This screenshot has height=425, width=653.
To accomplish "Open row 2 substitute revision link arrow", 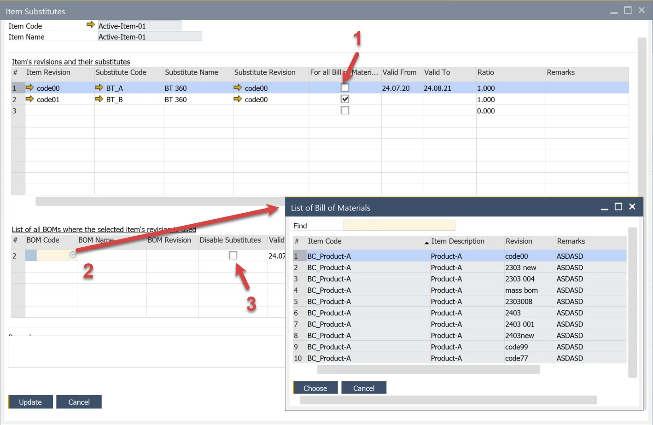I will (x=238, y=99).
